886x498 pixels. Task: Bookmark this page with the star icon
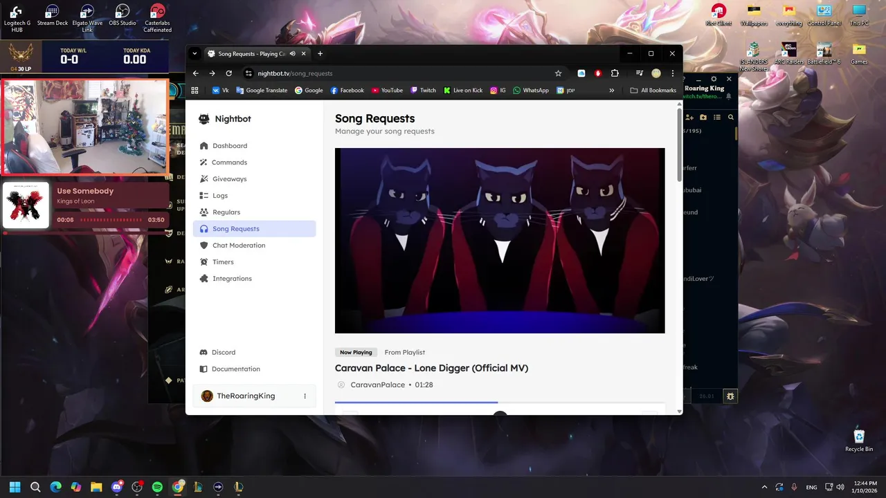click(558, 73)
